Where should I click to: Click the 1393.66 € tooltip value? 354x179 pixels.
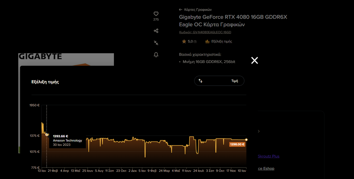point(61,136)
